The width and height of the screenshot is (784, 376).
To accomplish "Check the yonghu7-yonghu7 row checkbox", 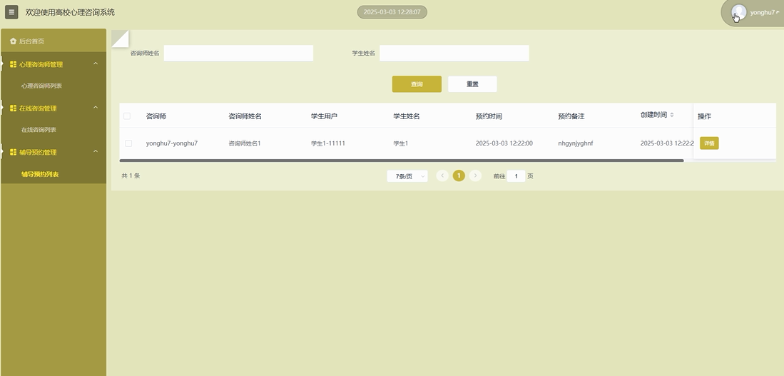I will click(128, 143).
